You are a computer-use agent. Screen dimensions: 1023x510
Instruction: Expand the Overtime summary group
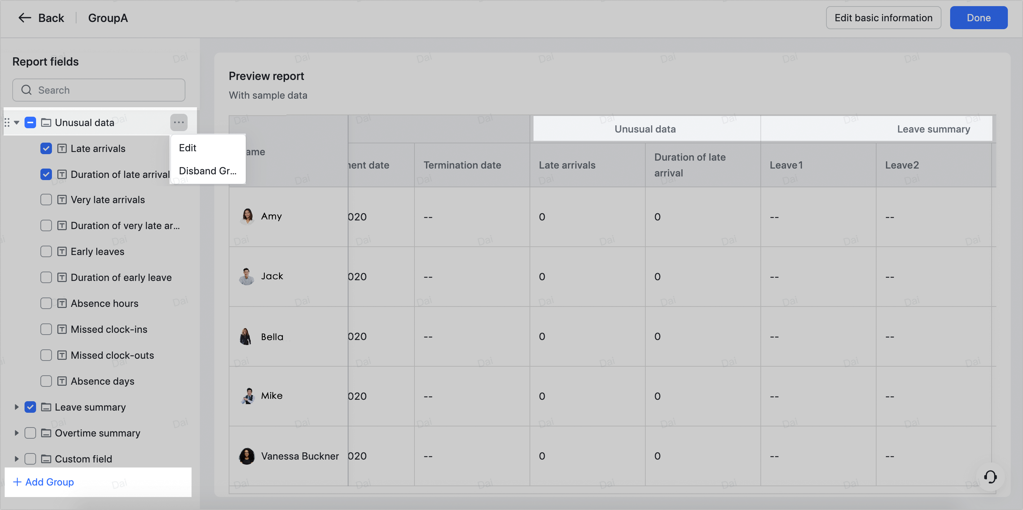pos(16,433)
